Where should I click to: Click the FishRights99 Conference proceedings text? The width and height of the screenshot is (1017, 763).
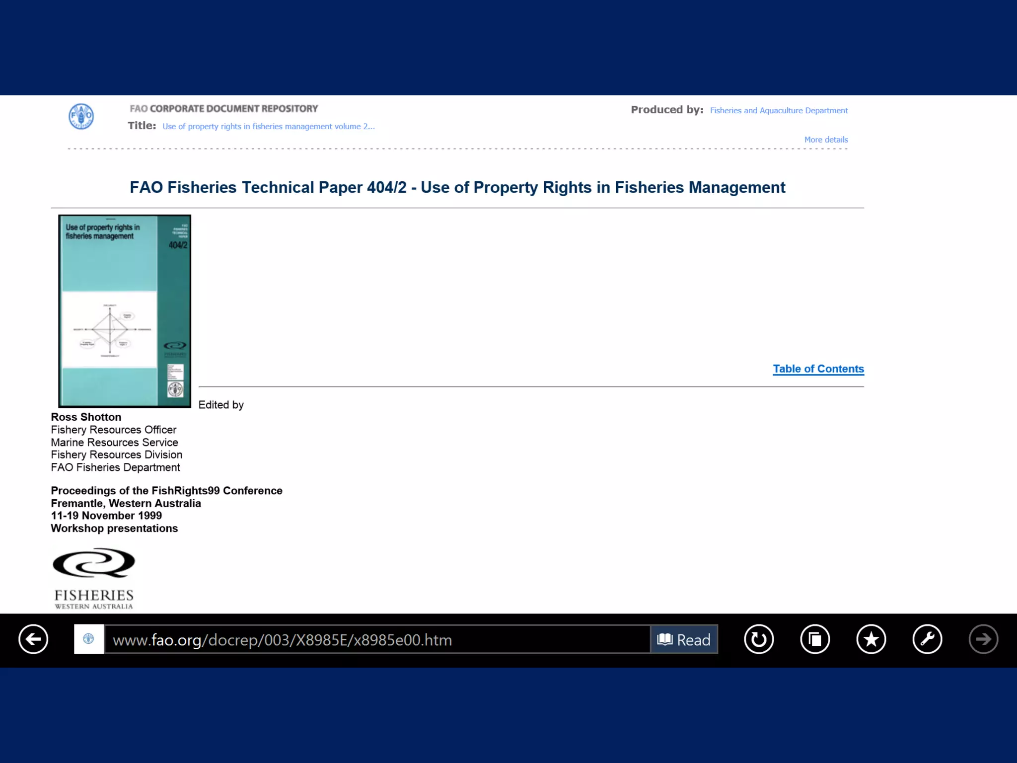tap(166, 491)
